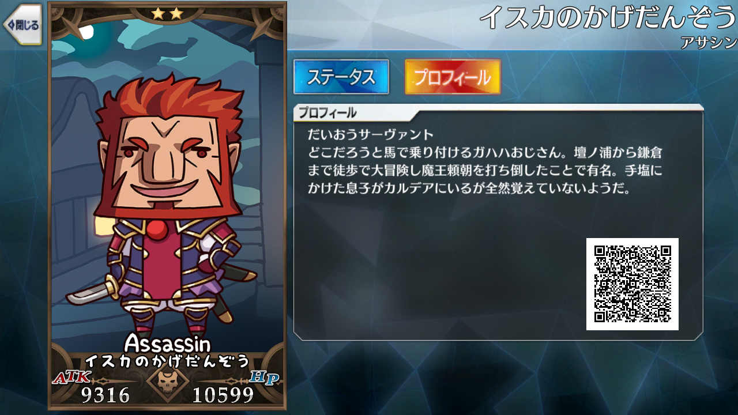738x415 pixels.
Task: Click the プロフィール panel header label
Action: [x=327, y=113]
